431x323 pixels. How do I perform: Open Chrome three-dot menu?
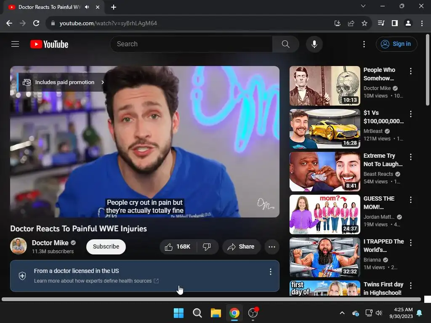point(422,24)
